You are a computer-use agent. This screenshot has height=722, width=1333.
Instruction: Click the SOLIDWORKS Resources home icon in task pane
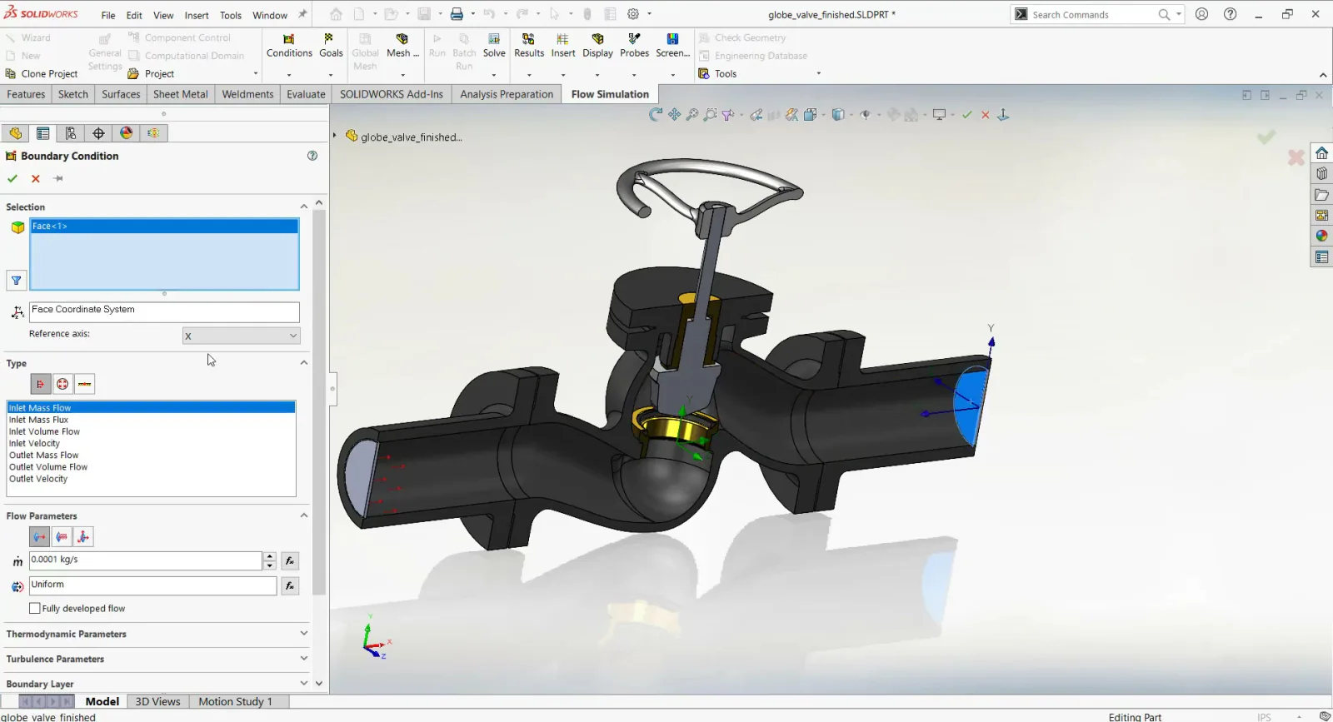(x=1321, y=153)
